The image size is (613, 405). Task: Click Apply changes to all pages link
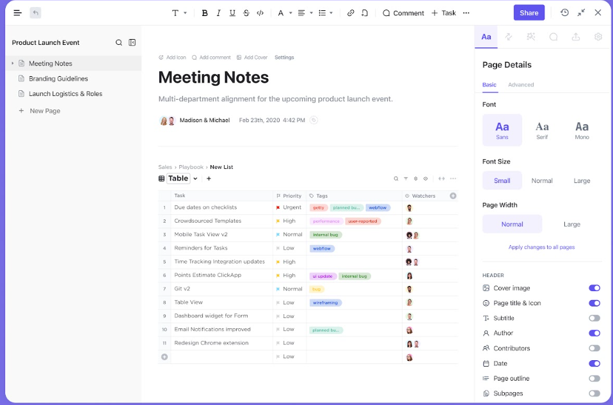click(541, 247)
